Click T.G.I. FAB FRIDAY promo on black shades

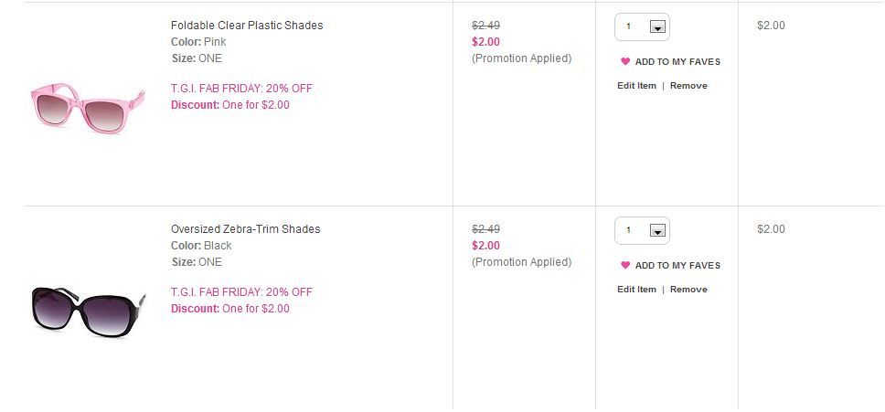(241, 292)
